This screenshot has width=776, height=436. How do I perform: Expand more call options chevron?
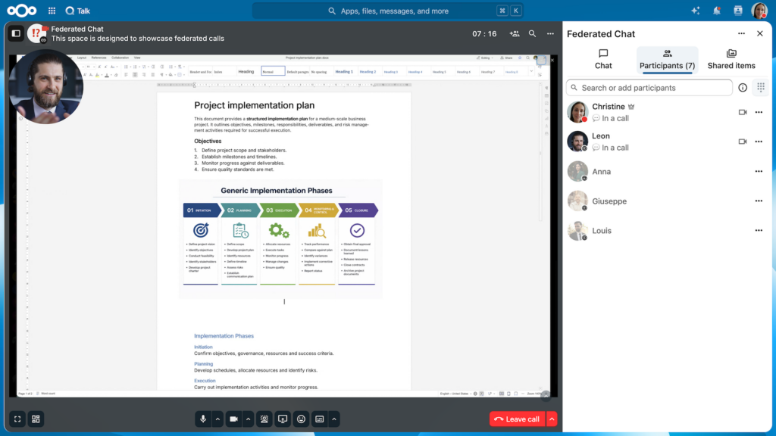pos(334,419)
